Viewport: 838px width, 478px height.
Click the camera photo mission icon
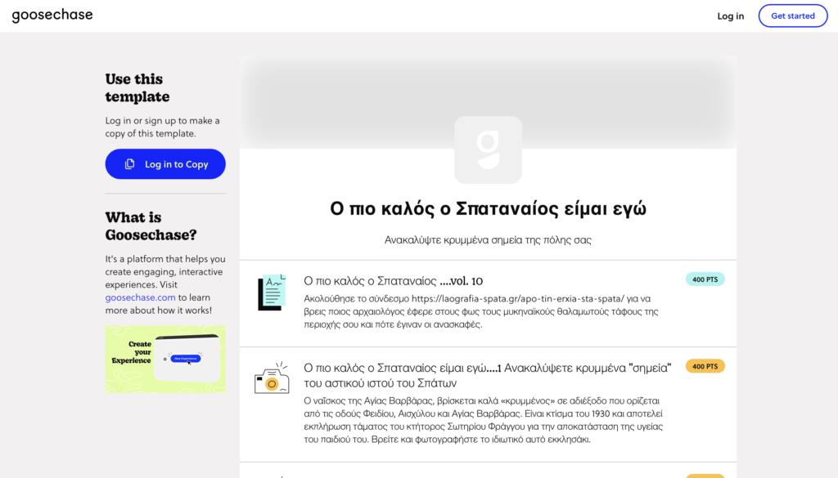tap(272, 379)
